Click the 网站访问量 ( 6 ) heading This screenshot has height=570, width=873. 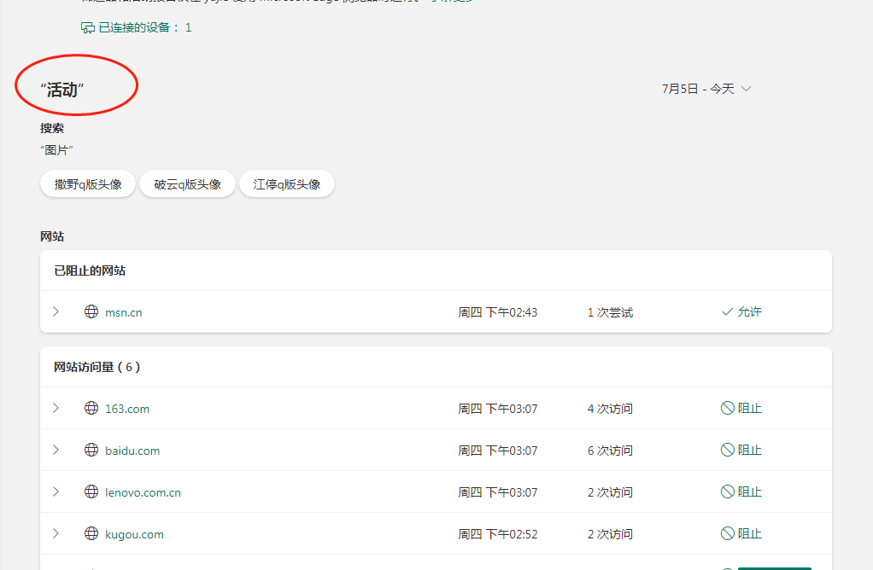pos(97,367)
